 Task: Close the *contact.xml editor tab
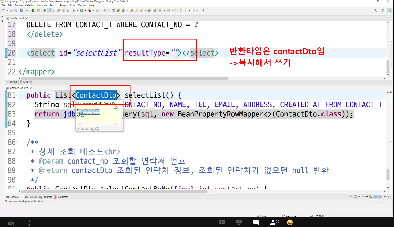[26, 18]
